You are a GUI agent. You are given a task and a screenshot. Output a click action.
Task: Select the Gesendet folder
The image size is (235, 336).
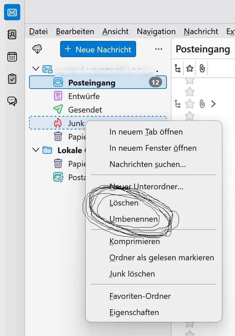[98, 110]
